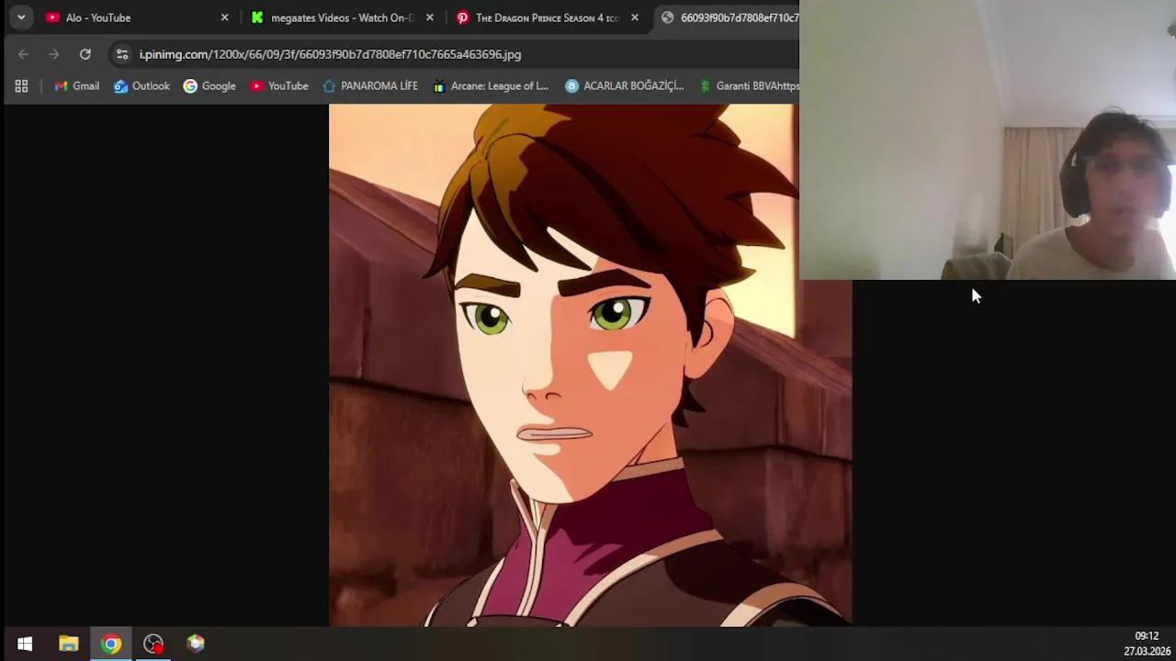Open the YouTube bookmark

click(x=279, y=85)
